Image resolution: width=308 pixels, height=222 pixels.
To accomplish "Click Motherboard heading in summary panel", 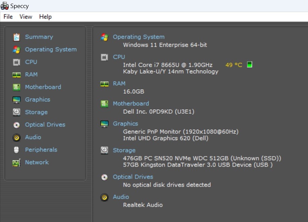I will 131,104.
